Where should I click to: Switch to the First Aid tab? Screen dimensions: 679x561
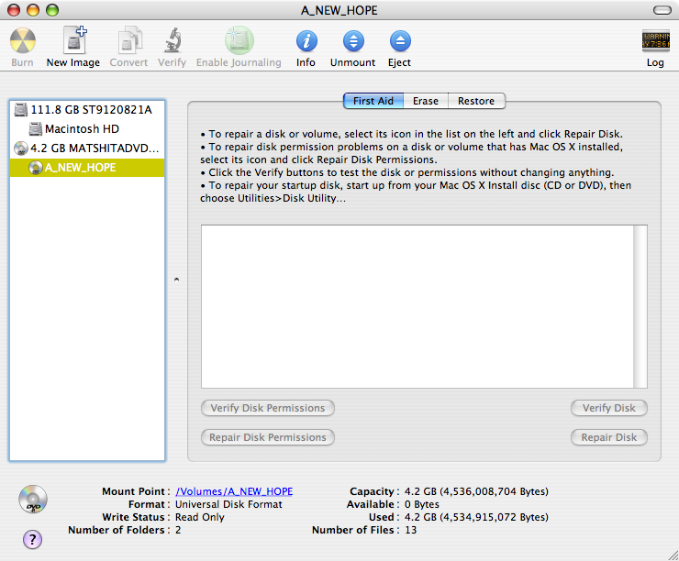tap(373, 101)
